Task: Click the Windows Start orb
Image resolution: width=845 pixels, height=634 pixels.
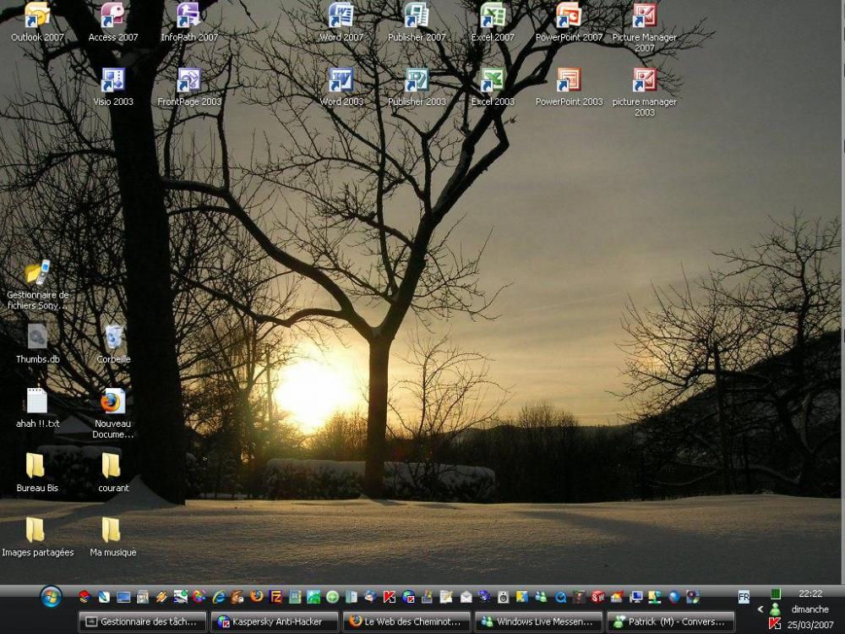Action: coord(51,597)
